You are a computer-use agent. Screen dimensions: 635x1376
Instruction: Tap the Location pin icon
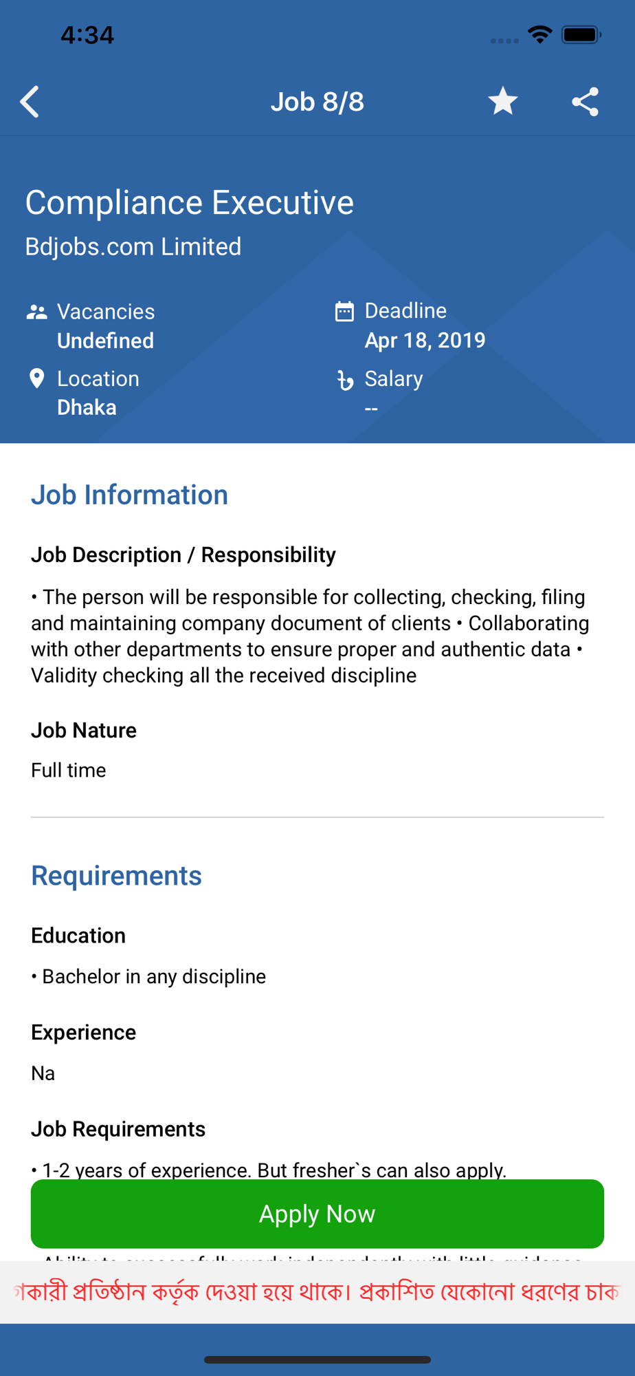[37, 378]
